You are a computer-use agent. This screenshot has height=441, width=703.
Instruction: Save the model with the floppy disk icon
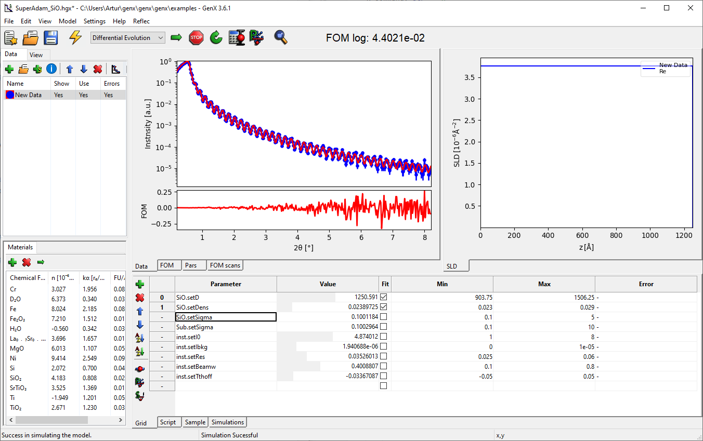tap(50, 37)
